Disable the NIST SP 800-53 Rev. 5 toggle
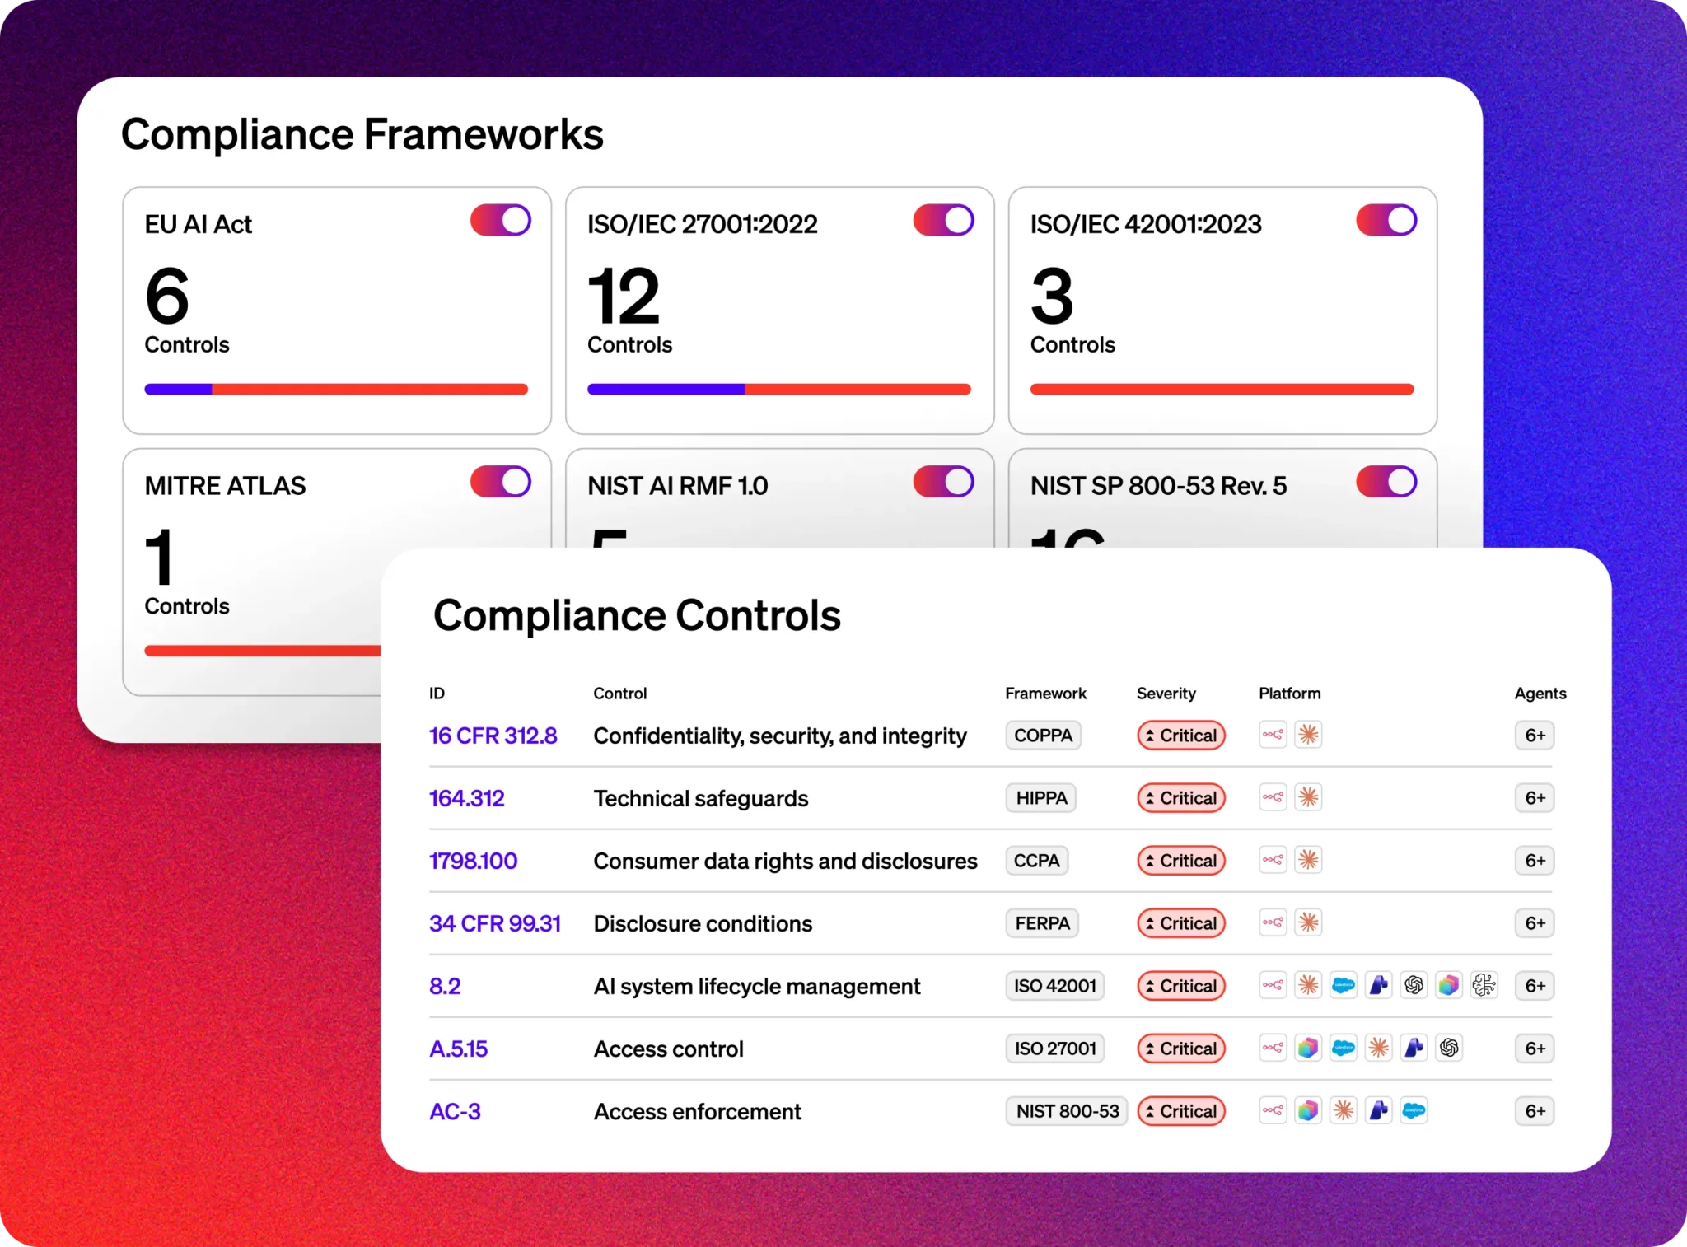The image size is (1687, 1247). [x=1387, y=482]
